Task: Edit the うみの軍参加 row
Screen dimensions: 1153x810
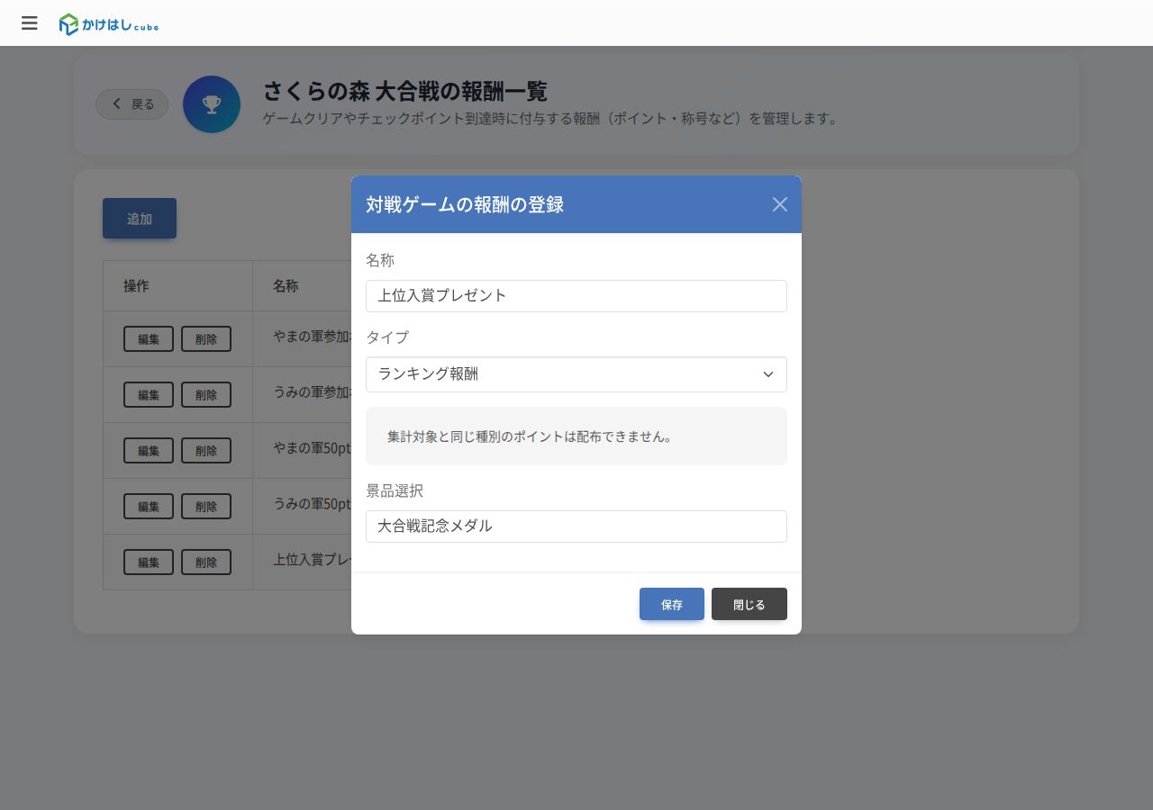Action: pyautogui.click(x=149, y=395)
